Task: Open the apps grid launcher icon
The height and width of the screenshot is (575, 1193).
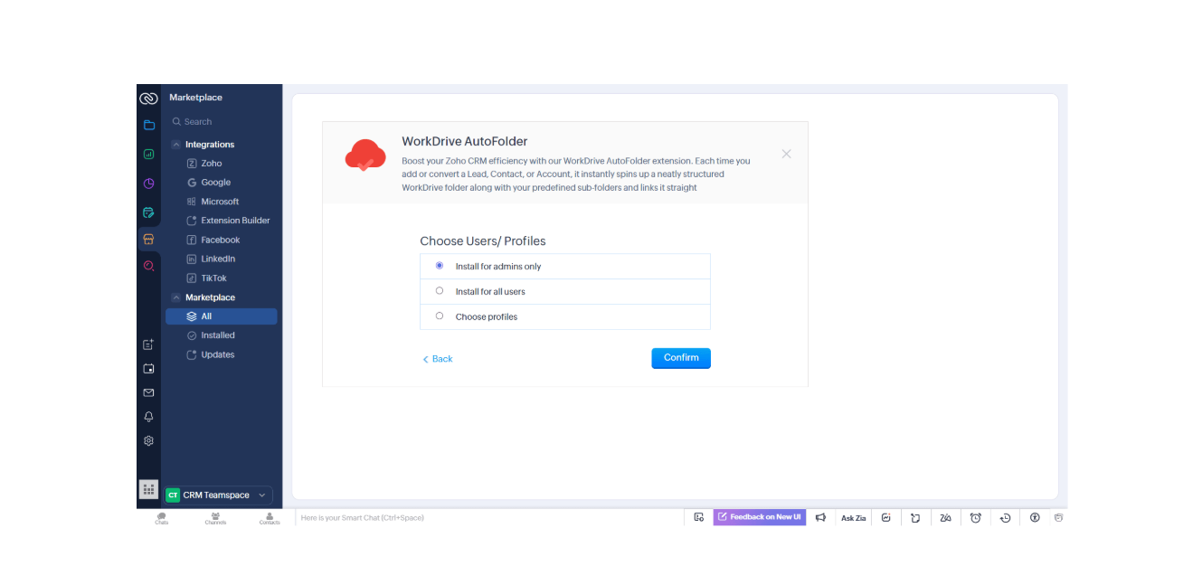Action: point(148,489)
